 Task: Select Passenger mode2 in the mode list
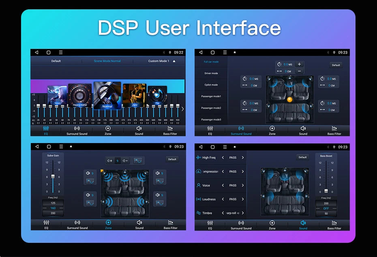tap(211, 108)
